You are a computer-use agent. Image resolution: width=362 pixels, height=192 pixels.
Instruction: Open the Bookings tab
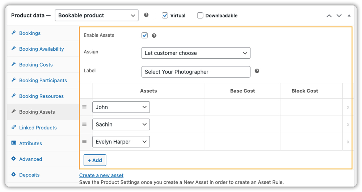[43, 33]
